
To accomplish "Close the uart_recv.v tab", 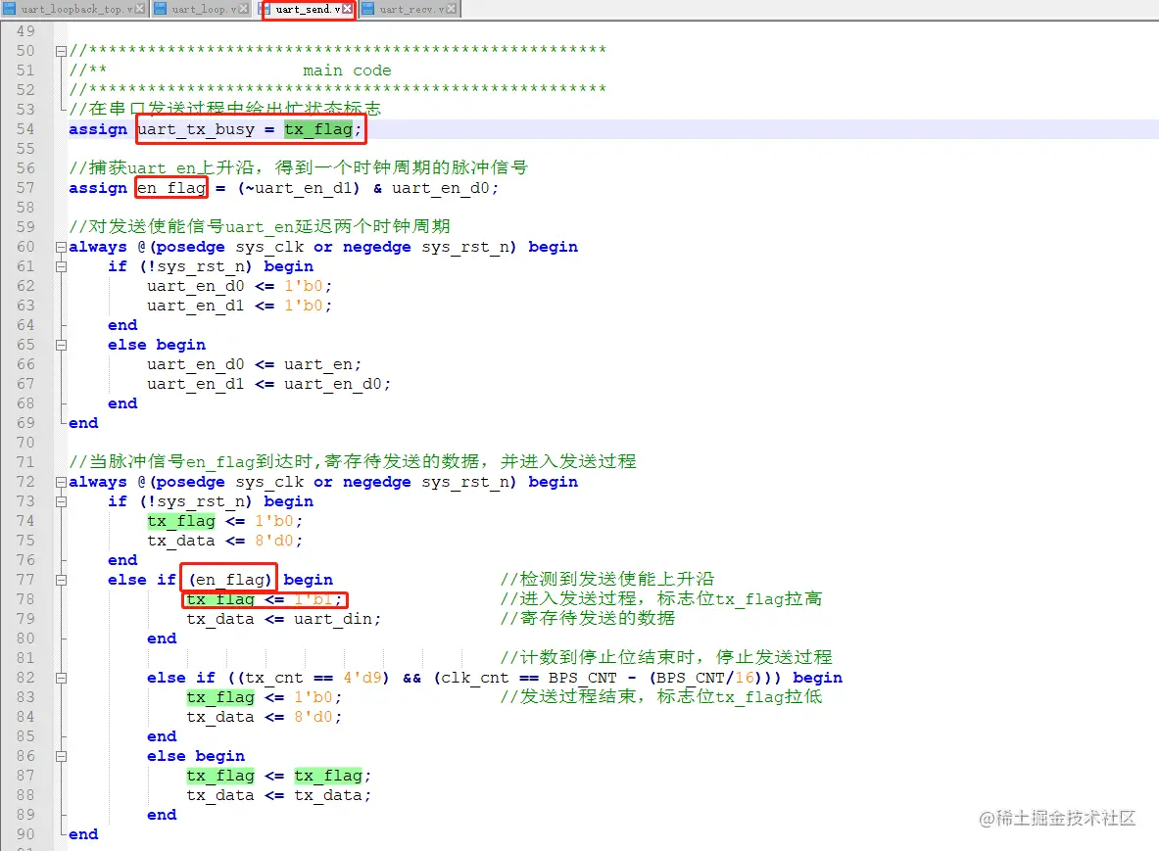I will (x=451, y=9).
